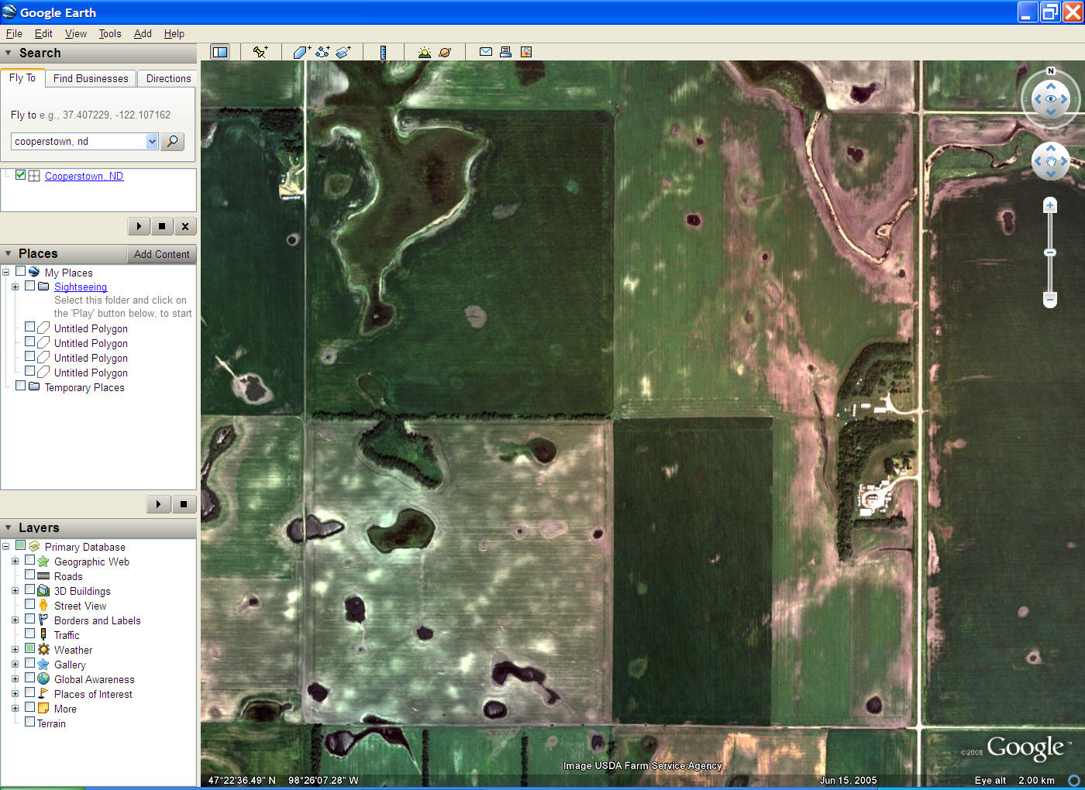Switch between Earth and Sky mode

(x=445, y=52)
